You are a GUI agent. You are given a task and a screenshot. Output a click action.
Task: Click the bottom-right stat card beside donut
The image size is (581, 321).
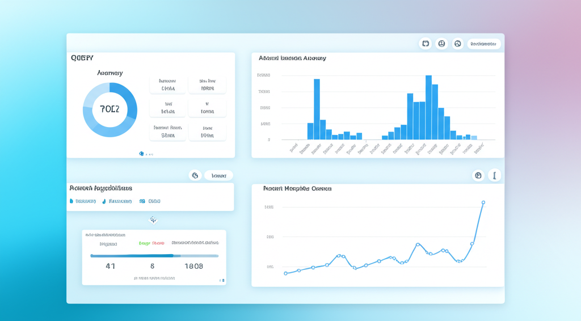tap(207, 132)
